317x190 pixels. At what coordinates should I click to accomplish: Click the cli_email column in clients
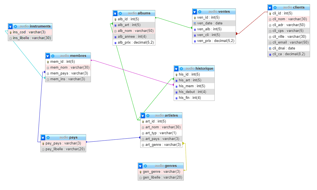coord(290,42)
